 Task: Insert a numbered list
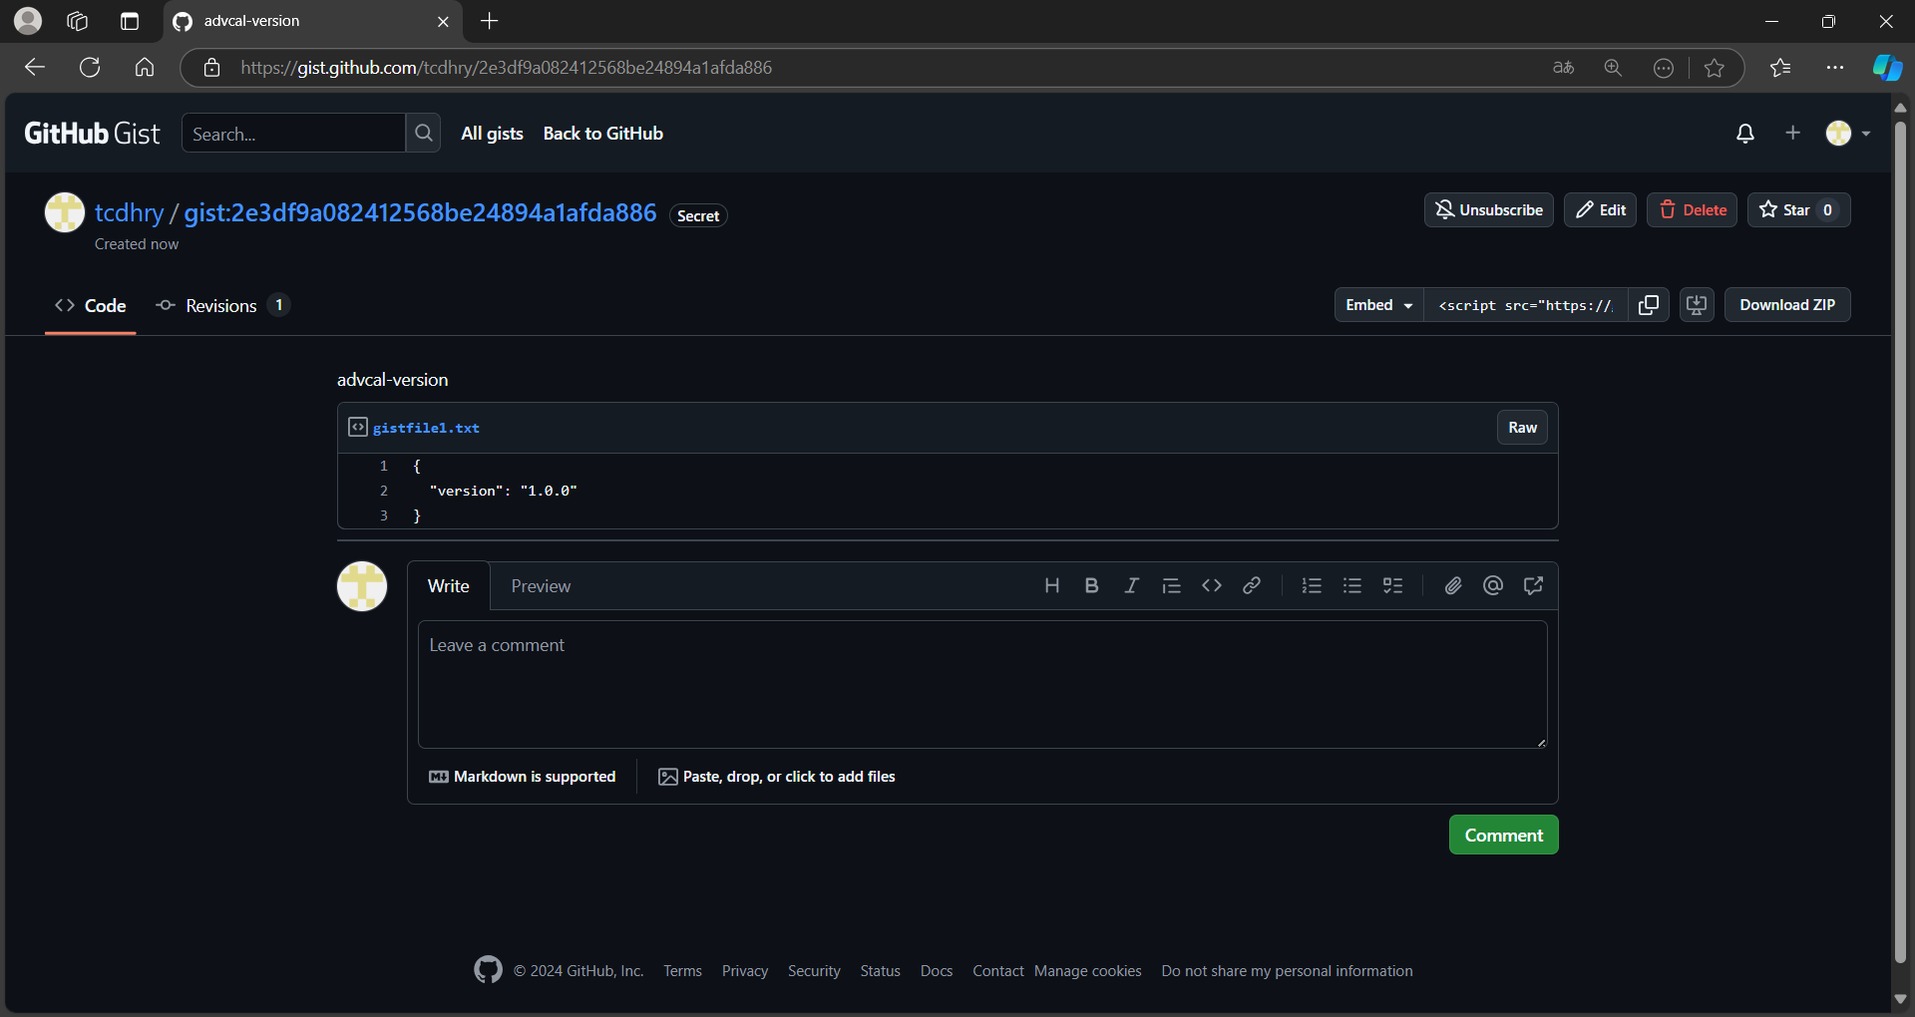click(x=1312, y=586)
